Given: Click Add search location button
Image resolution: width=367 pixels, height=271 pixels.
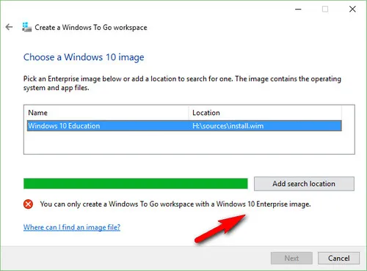Looking at the screenshot, I should pyautogui.click(x=304, y=184).
